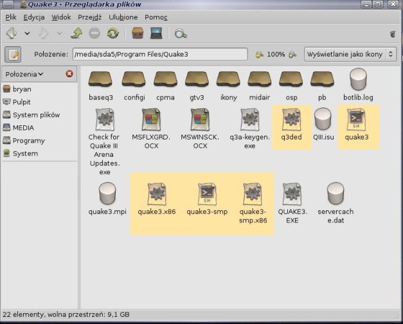Open the file Search tool
Screen dimensions: 403x324
pyautogui.click(x=181, y=33)
